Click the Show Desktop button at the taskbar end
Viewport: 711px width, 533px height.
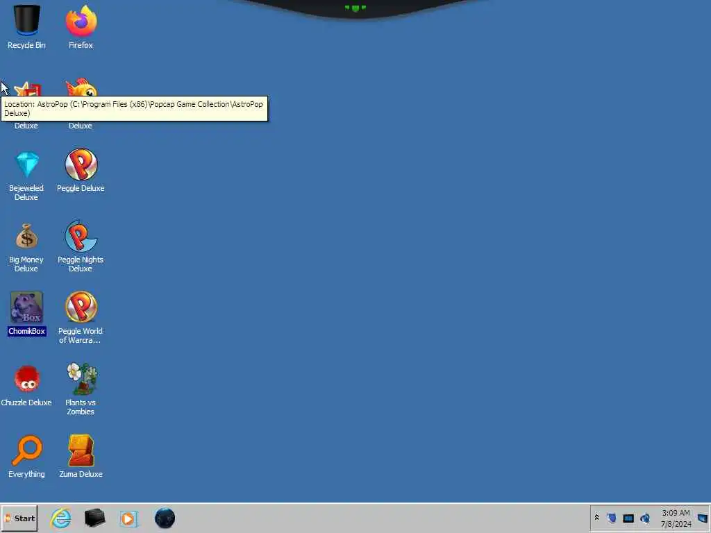point(703,518)
